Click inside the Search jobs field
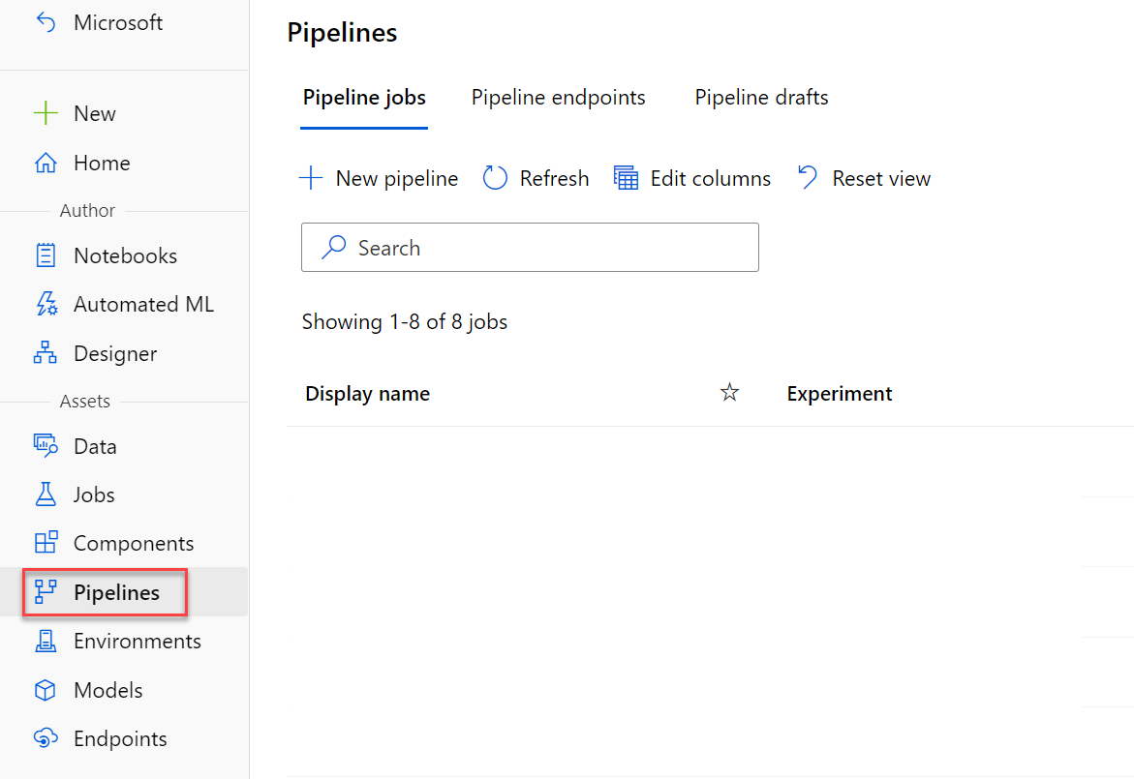Image resolution: width=1134 pixels, height=779 pixels. click(530, 247)
